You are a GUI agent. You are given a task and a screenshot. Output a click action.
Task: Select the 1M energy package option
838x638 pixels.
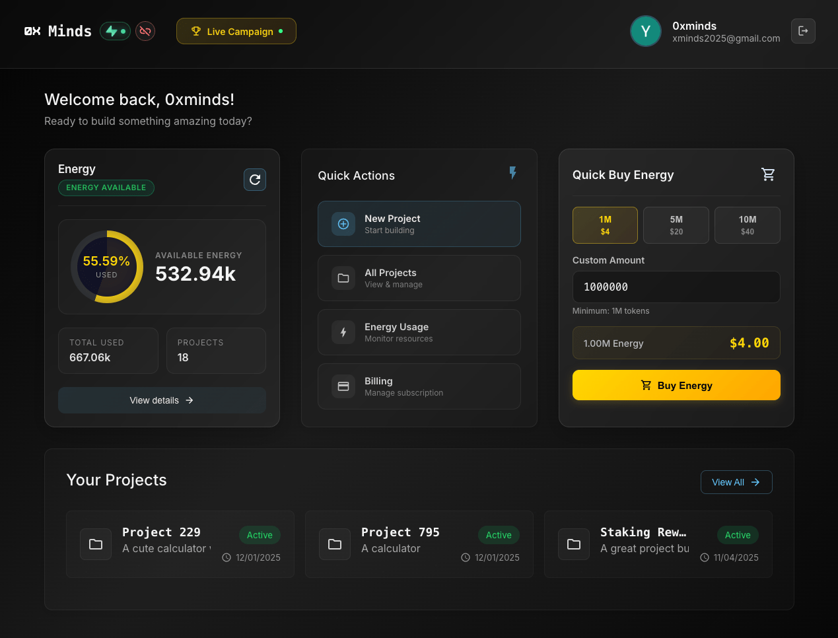[605, 225]
